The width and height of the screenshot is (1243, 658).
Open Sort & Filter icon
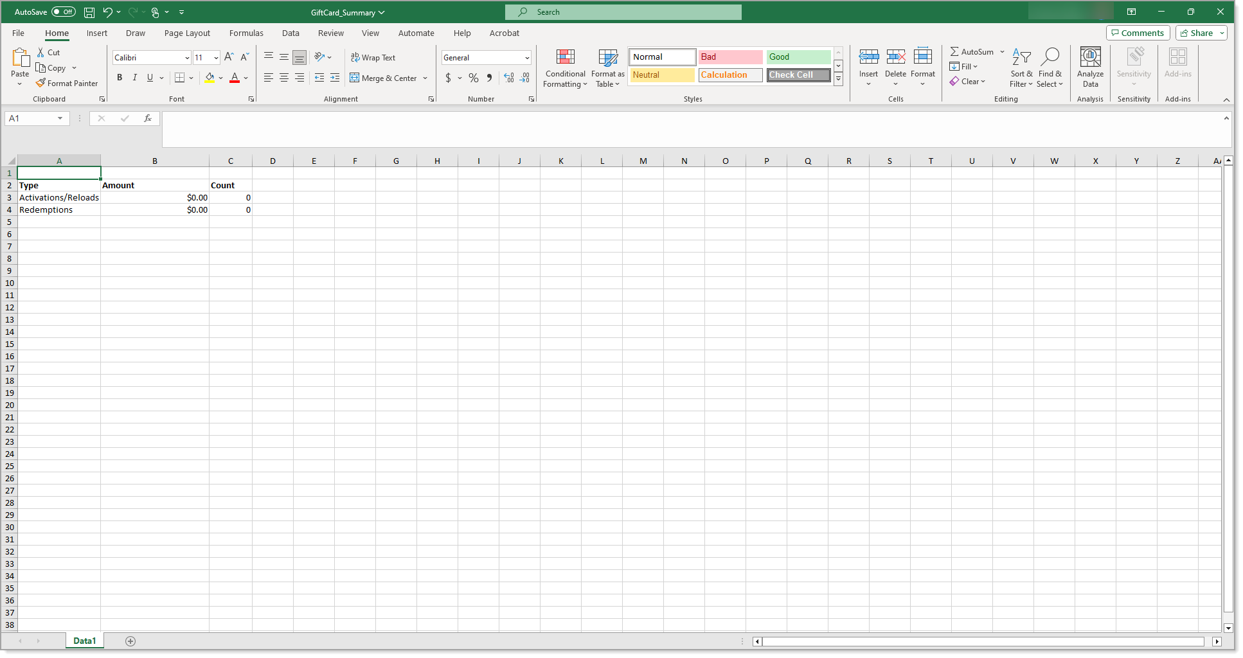pyautogui.click(x=1021, y=57)
